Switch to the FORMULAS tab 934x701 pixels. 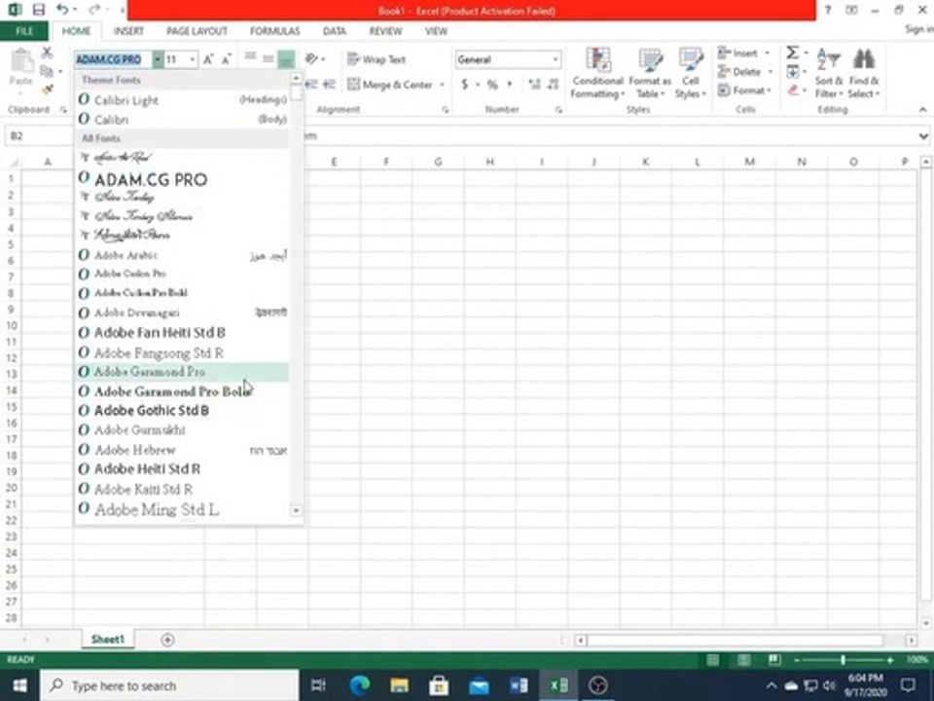(x=274, y=31)
